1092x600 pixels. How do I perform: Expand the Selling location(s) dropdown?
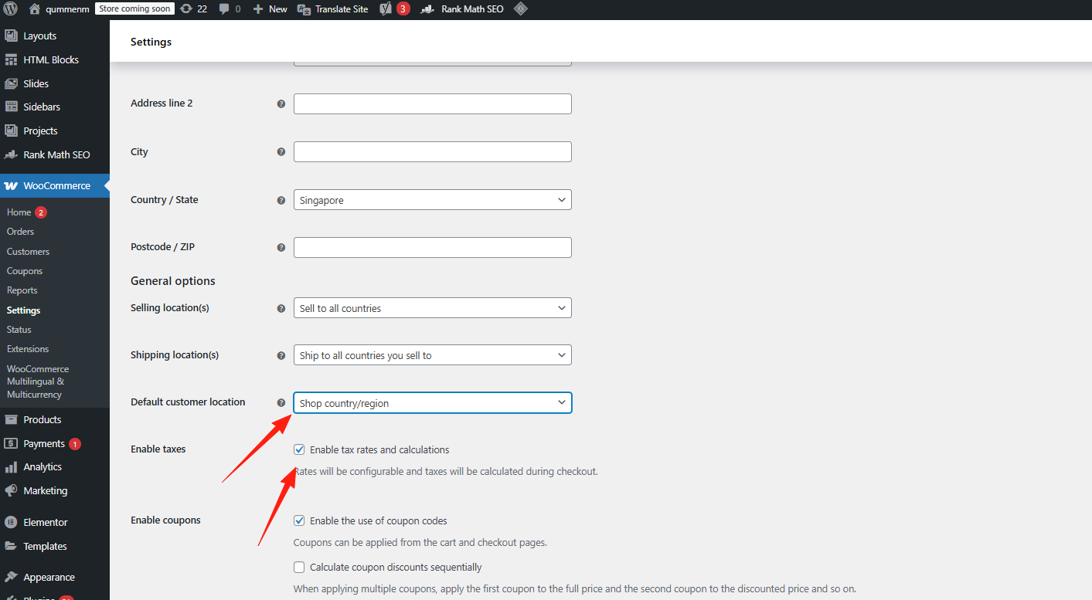tap(432, 308)
